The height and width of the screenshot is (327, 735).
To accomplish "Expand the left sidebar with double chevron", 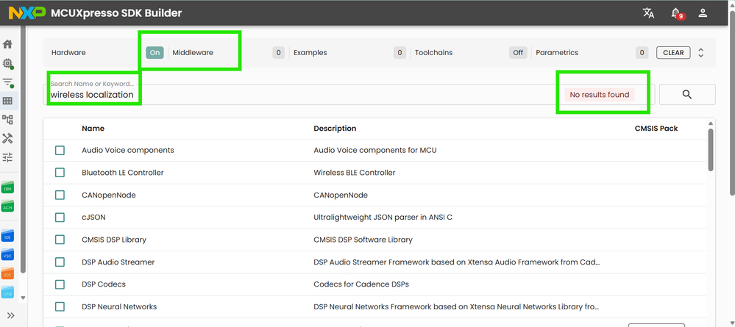I will coord(11,315).
